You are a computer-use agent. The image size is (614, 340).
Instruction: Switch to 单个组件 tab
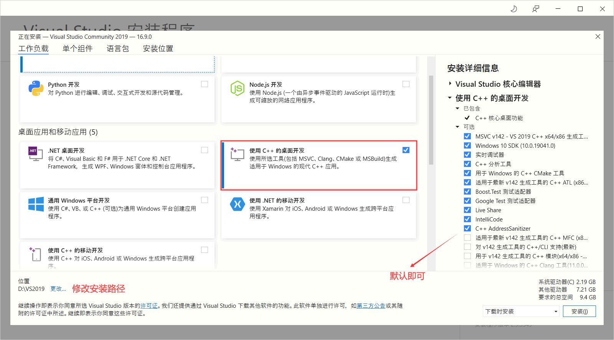[78, 49]
